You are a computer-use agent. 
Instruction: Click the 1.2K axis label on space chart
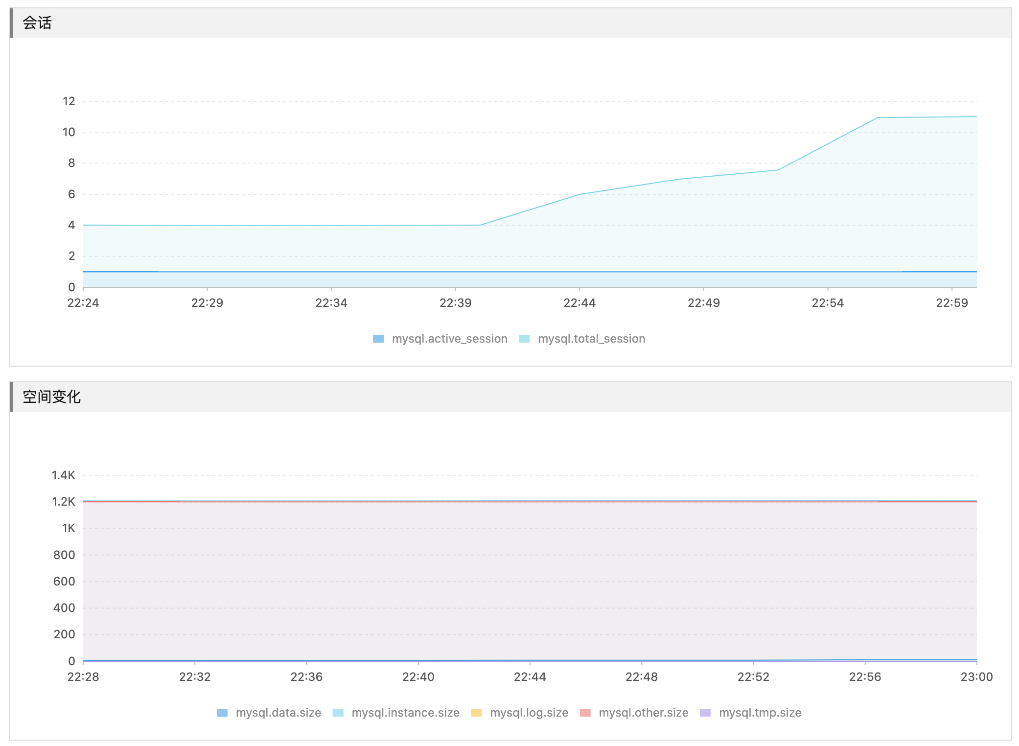click(x=64, y=502)
